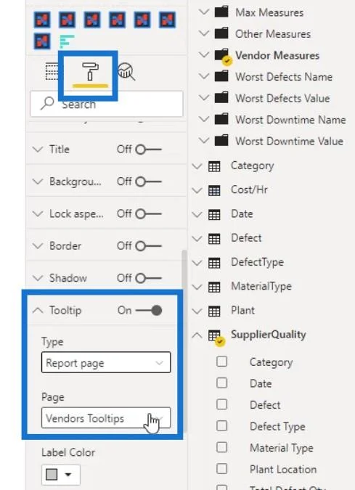Open the Label Color swatch picker
Screen dimensions: 355x490
coord(61,475)
